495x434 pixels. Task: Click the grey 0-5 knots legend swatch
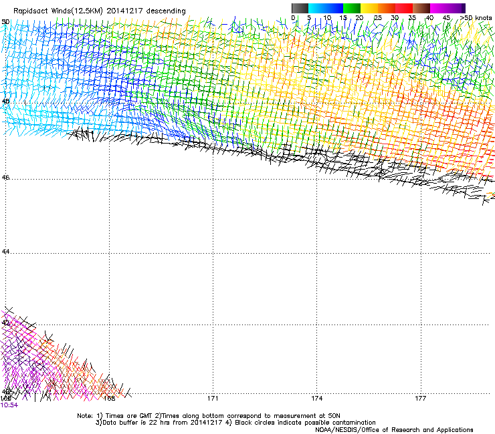[x=300, y=8]
